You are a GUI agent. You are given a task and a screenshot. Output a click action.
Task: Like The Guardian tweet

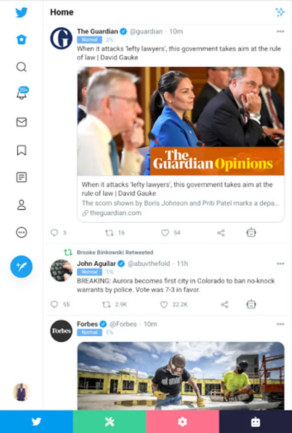point(165,233)
